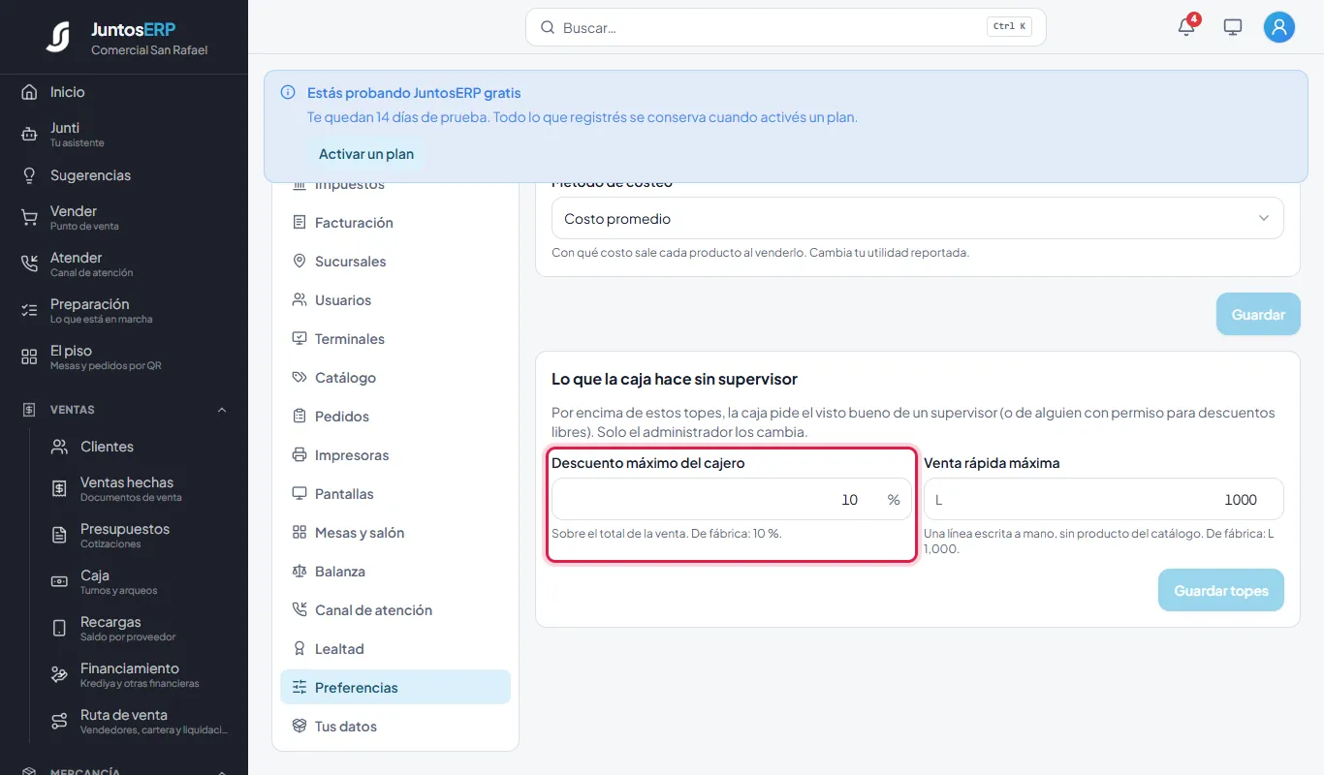
Task: Click the JuntosERP logo icon
Action: pos(58,36)
